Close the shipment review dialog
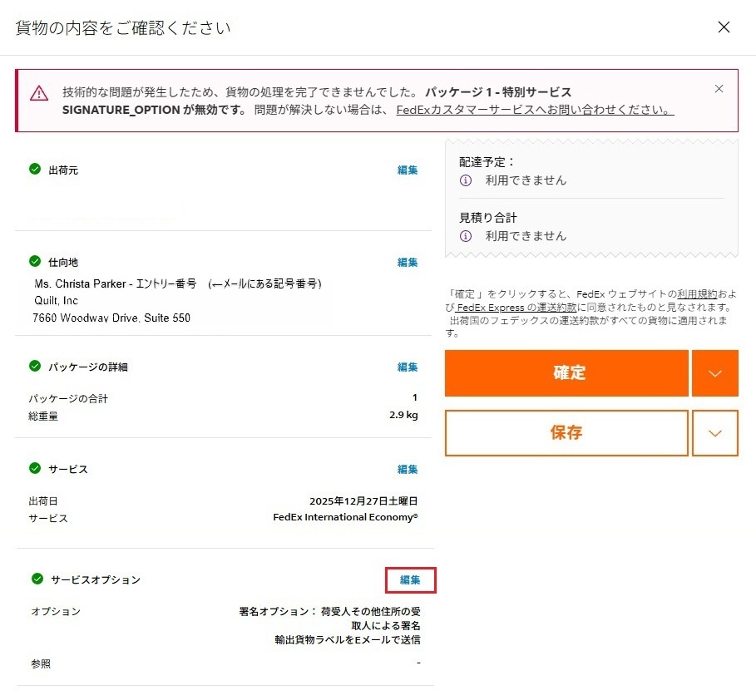The width and height of the screenshot is (756, 695). [724, 27]
